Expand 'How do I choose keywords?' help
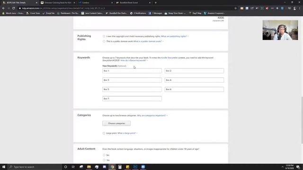303x170 pixels. pos(134,60)
